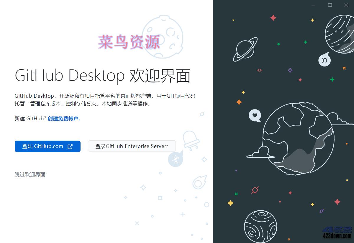Click the GitHub Enterprise Server login button
Screen dimensions: 354x243
[x=132, y=146]
